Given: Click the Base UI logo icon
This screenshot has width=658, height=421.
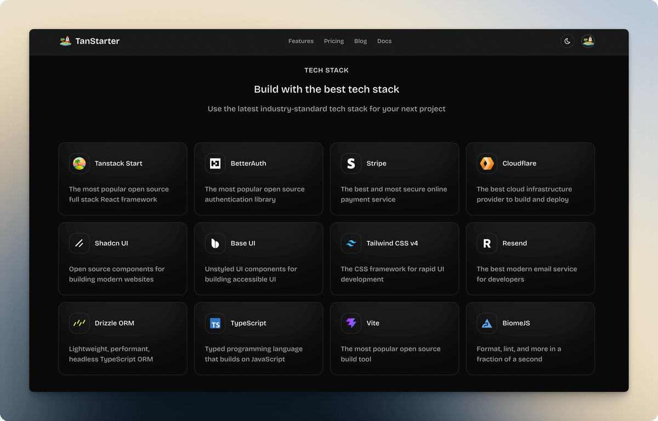Looking at the screenshot, I should [215, 243].
